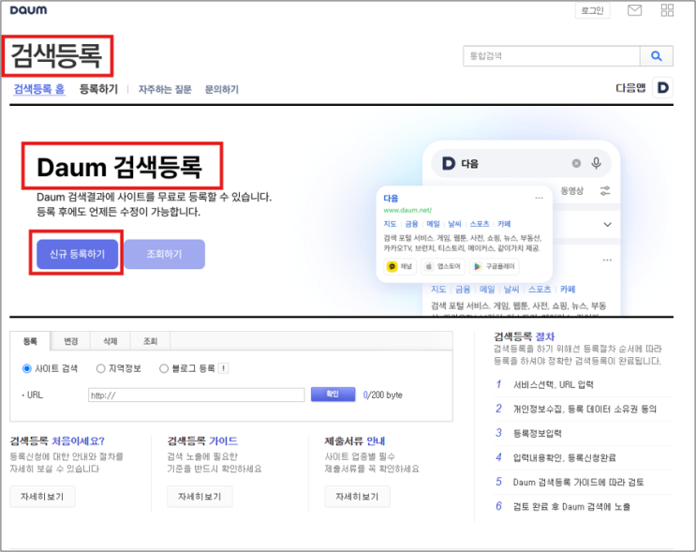Viewport: 696px width, 552px height.
Task: Open the Daum logo home link
Action: tap(28, 9)
